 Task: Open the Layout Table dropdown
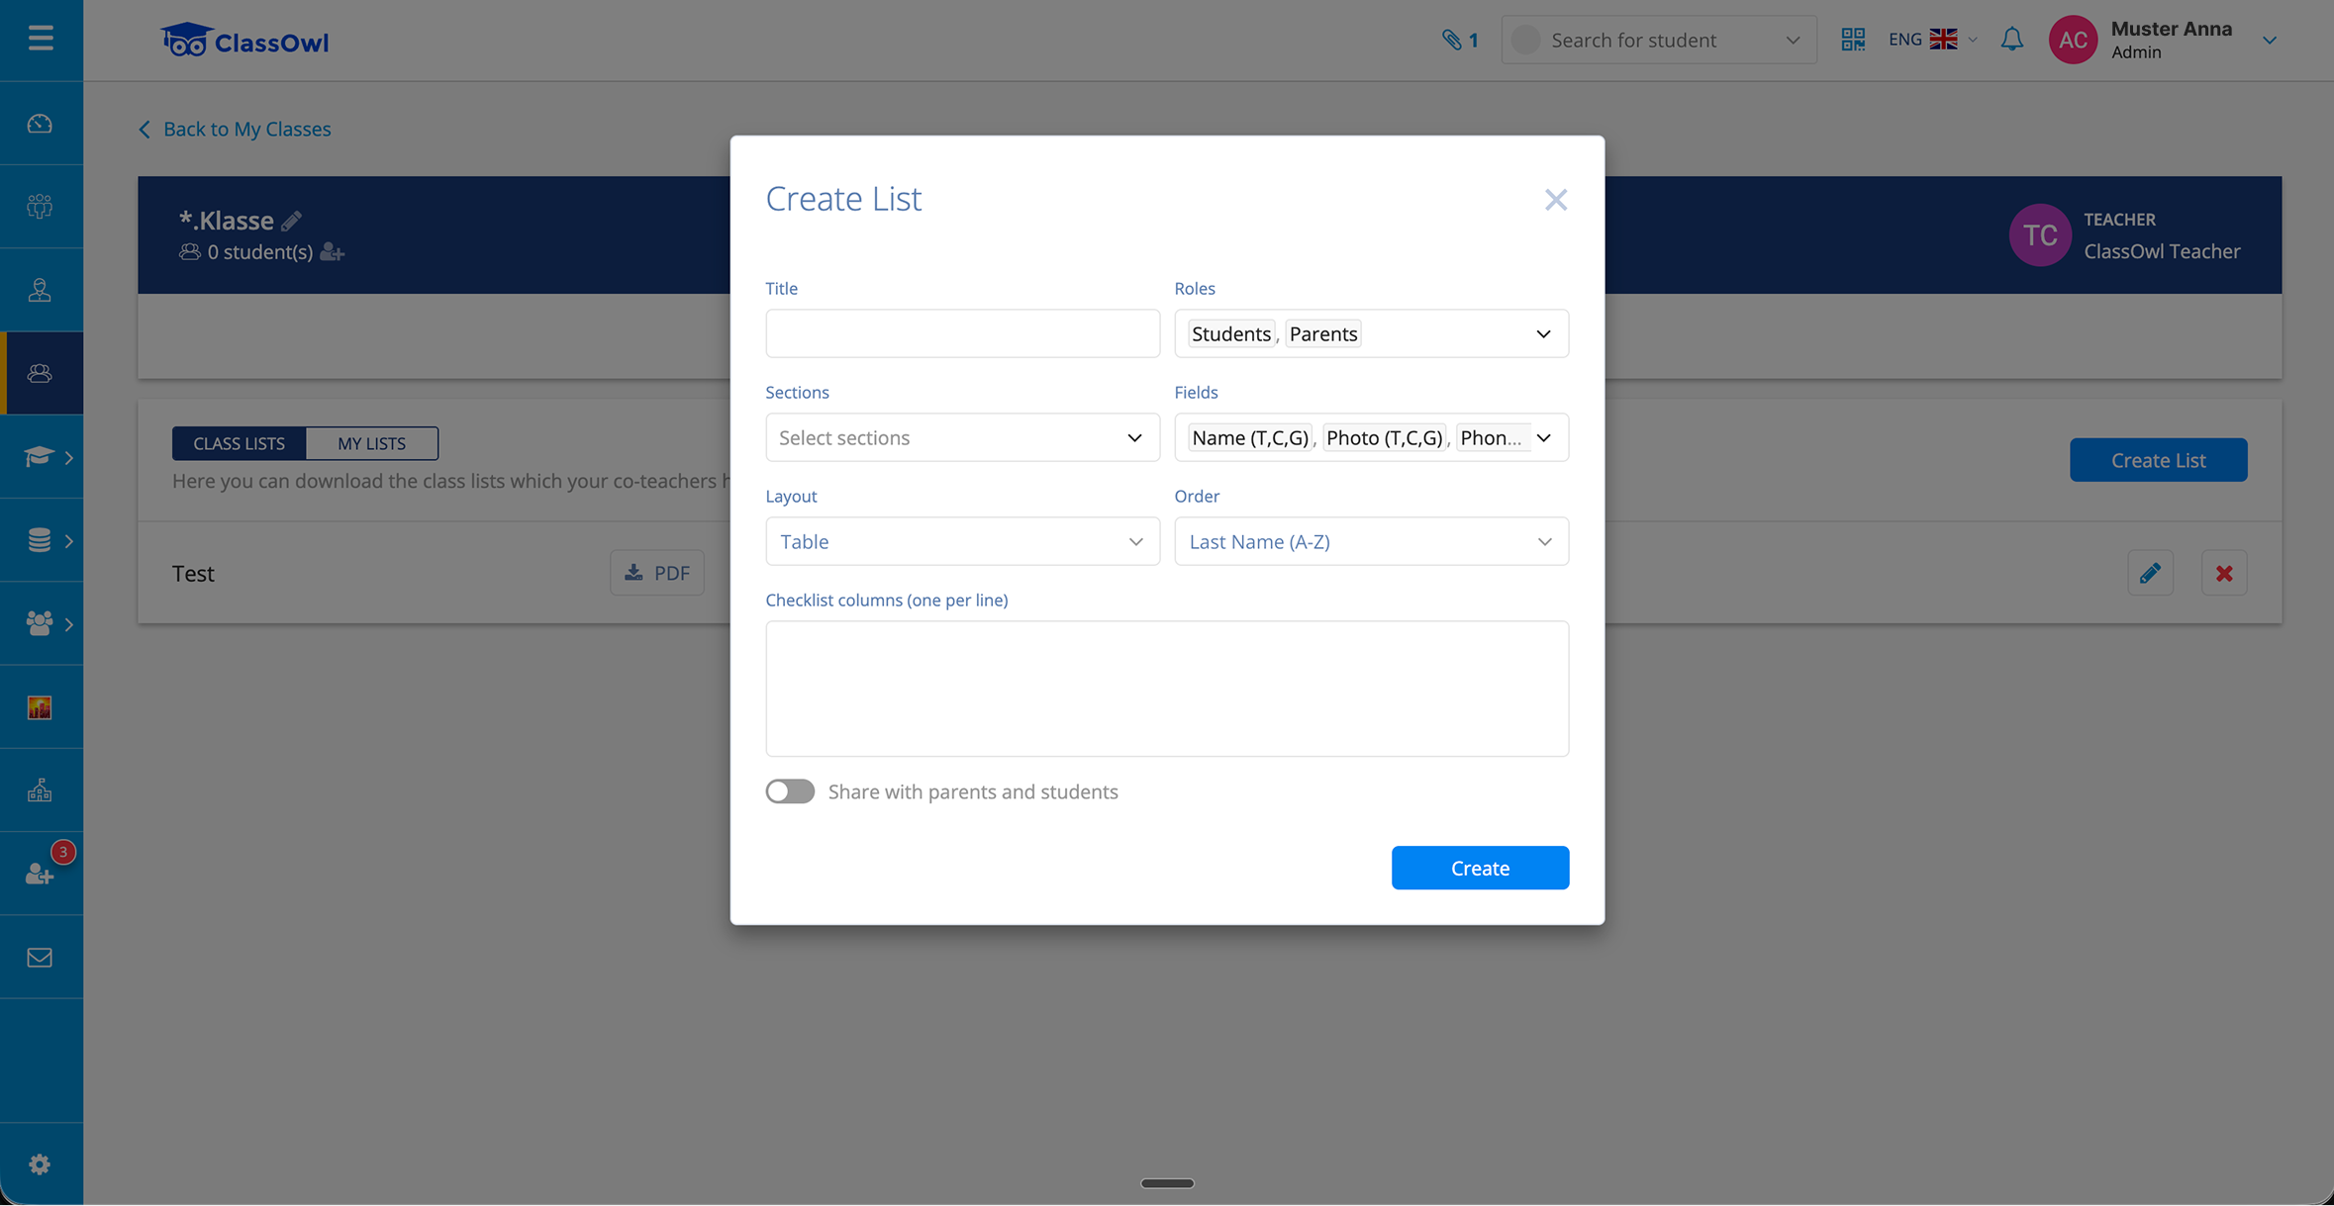click(x=962, y=541)
